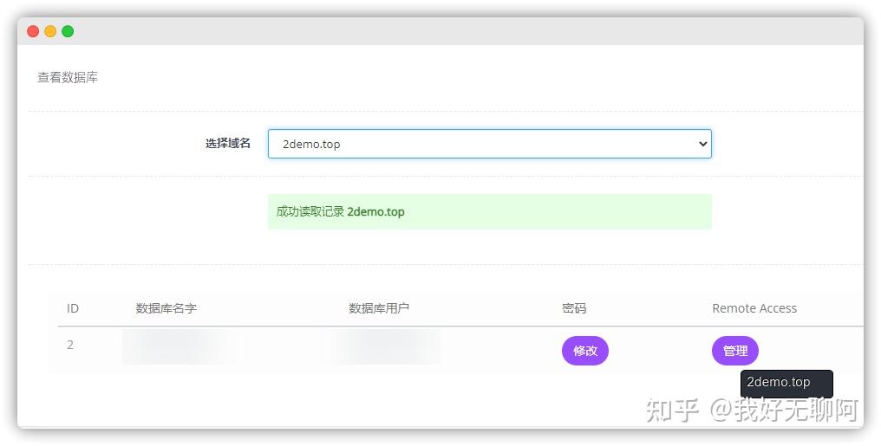Click the purple 修改 password button
Image resolution: width=881 pixels, height=446 pixels.
pos(585,351)
